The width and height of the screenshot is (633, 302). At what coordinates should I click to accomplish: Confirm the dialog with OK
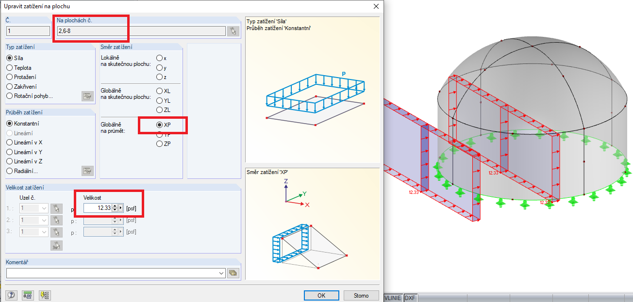click(321, 295)
